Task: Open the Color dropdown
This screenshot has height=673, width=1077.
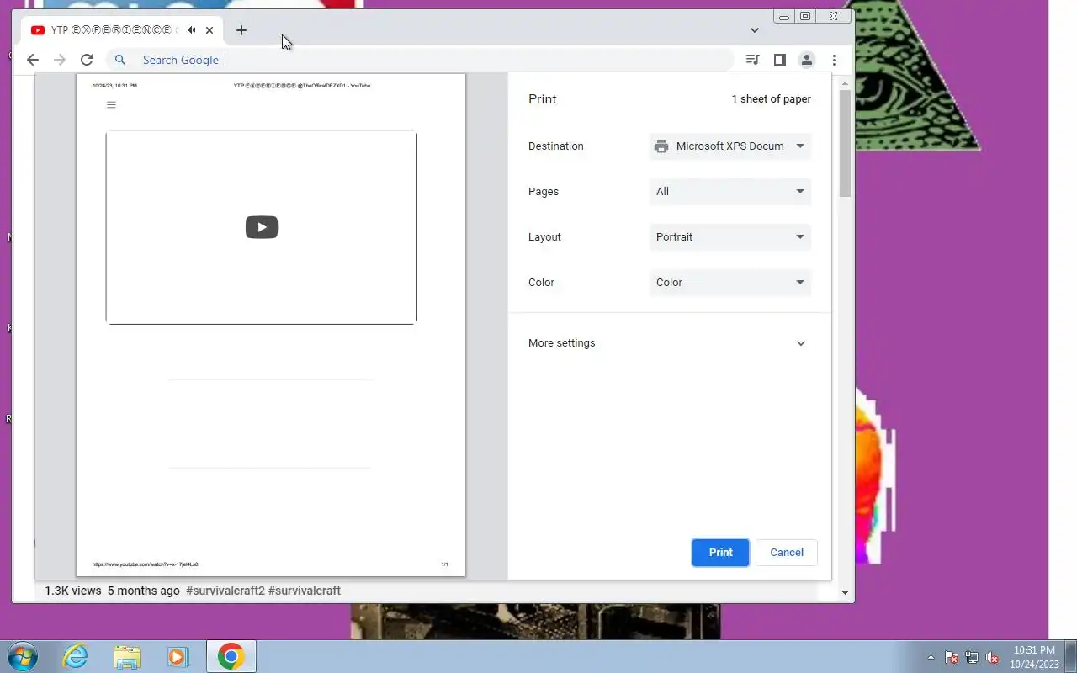Action: (730, 283)
